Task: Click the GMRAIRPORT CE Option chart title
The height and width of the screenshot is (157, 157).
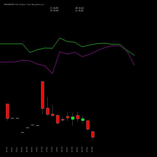Action: pos(24,5)
